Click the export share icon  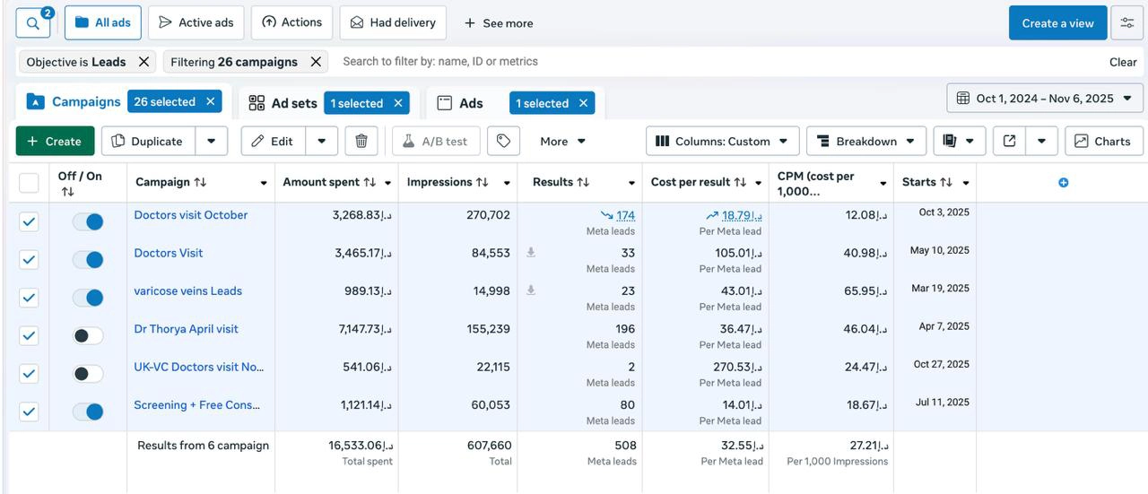point(1009,141)
